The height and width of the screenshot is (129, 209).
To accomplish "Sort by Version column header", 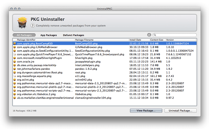I will pos(180,40).
